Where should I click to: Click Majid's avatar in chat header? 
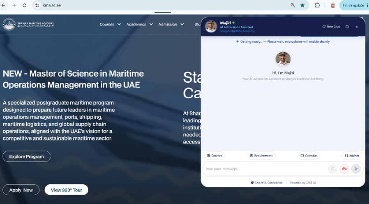pyautogui.click(x=211, y=26)
